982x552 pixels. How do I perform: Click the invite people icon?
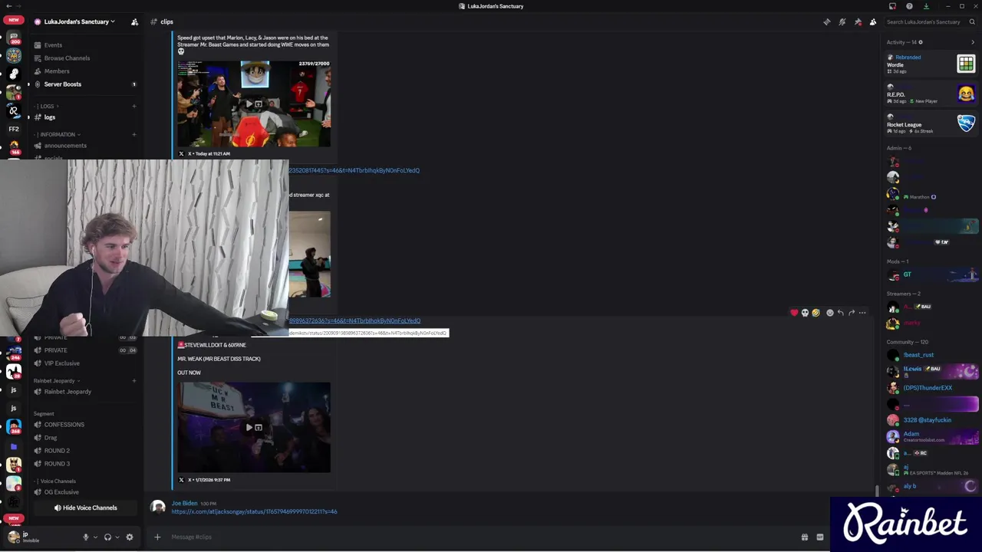pos(134,21)
